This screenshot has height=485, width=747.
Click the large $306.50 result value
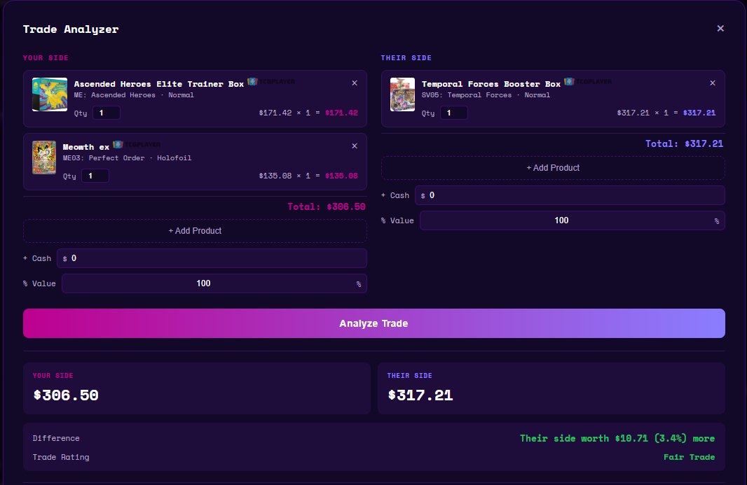click(66, 395)
